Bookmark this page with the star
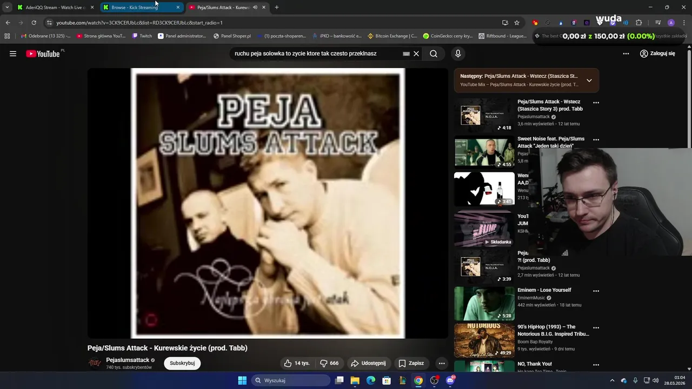 pyautogui.click(x=517, y=23)
